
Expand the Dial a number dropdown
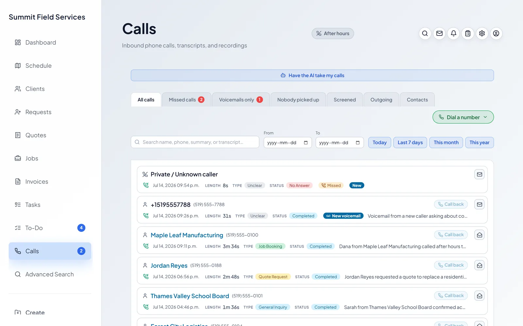pos(463,117)
